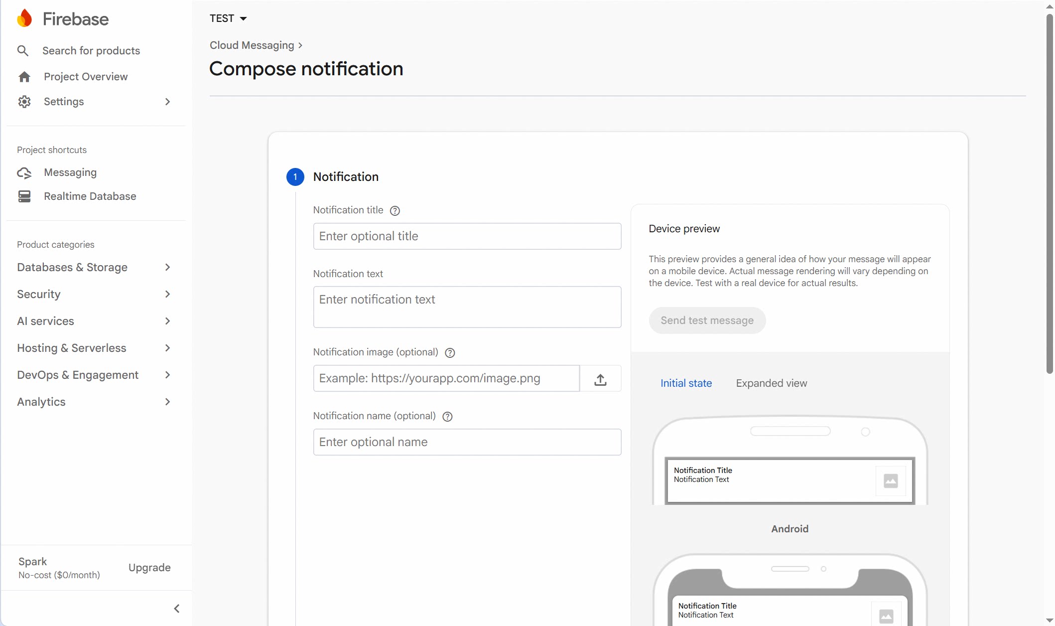1055x626 pixels.
Task: Switch to the Initial state tab
Action: tap(686, 383)
